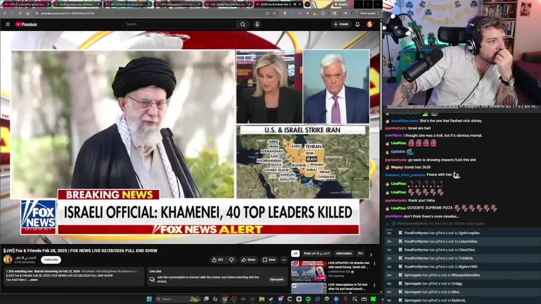The image size is (541, 304).
Task: Switch to the 'LIVE: U.S. and Israel launch' tab
Action: pyautogui.click(x=26, y=4)
